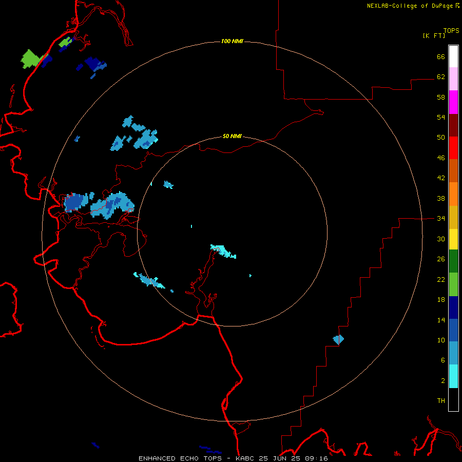Click the 10 value on the legend

coord(441,340)
